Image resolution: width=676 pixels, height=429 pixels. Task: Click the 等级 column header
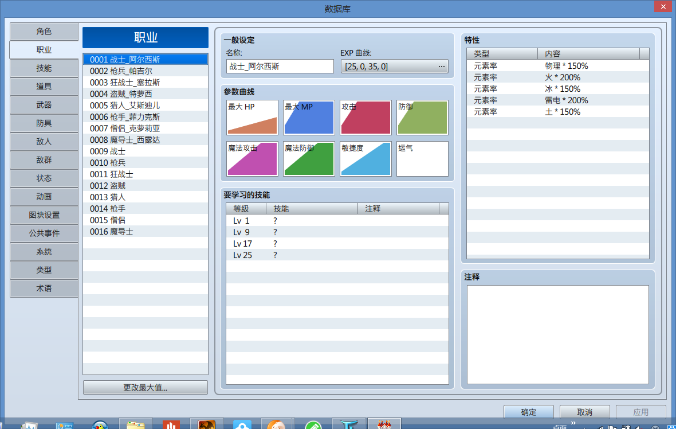point(246,209)
